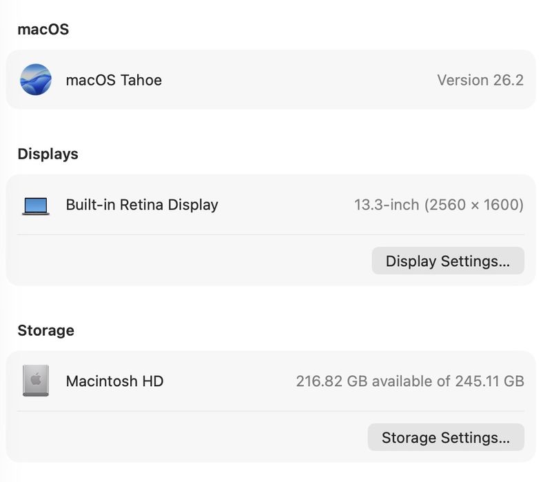Click the 245.11 GB total capacity value
The image size is (543, 482).
click(x=489, y=381)
